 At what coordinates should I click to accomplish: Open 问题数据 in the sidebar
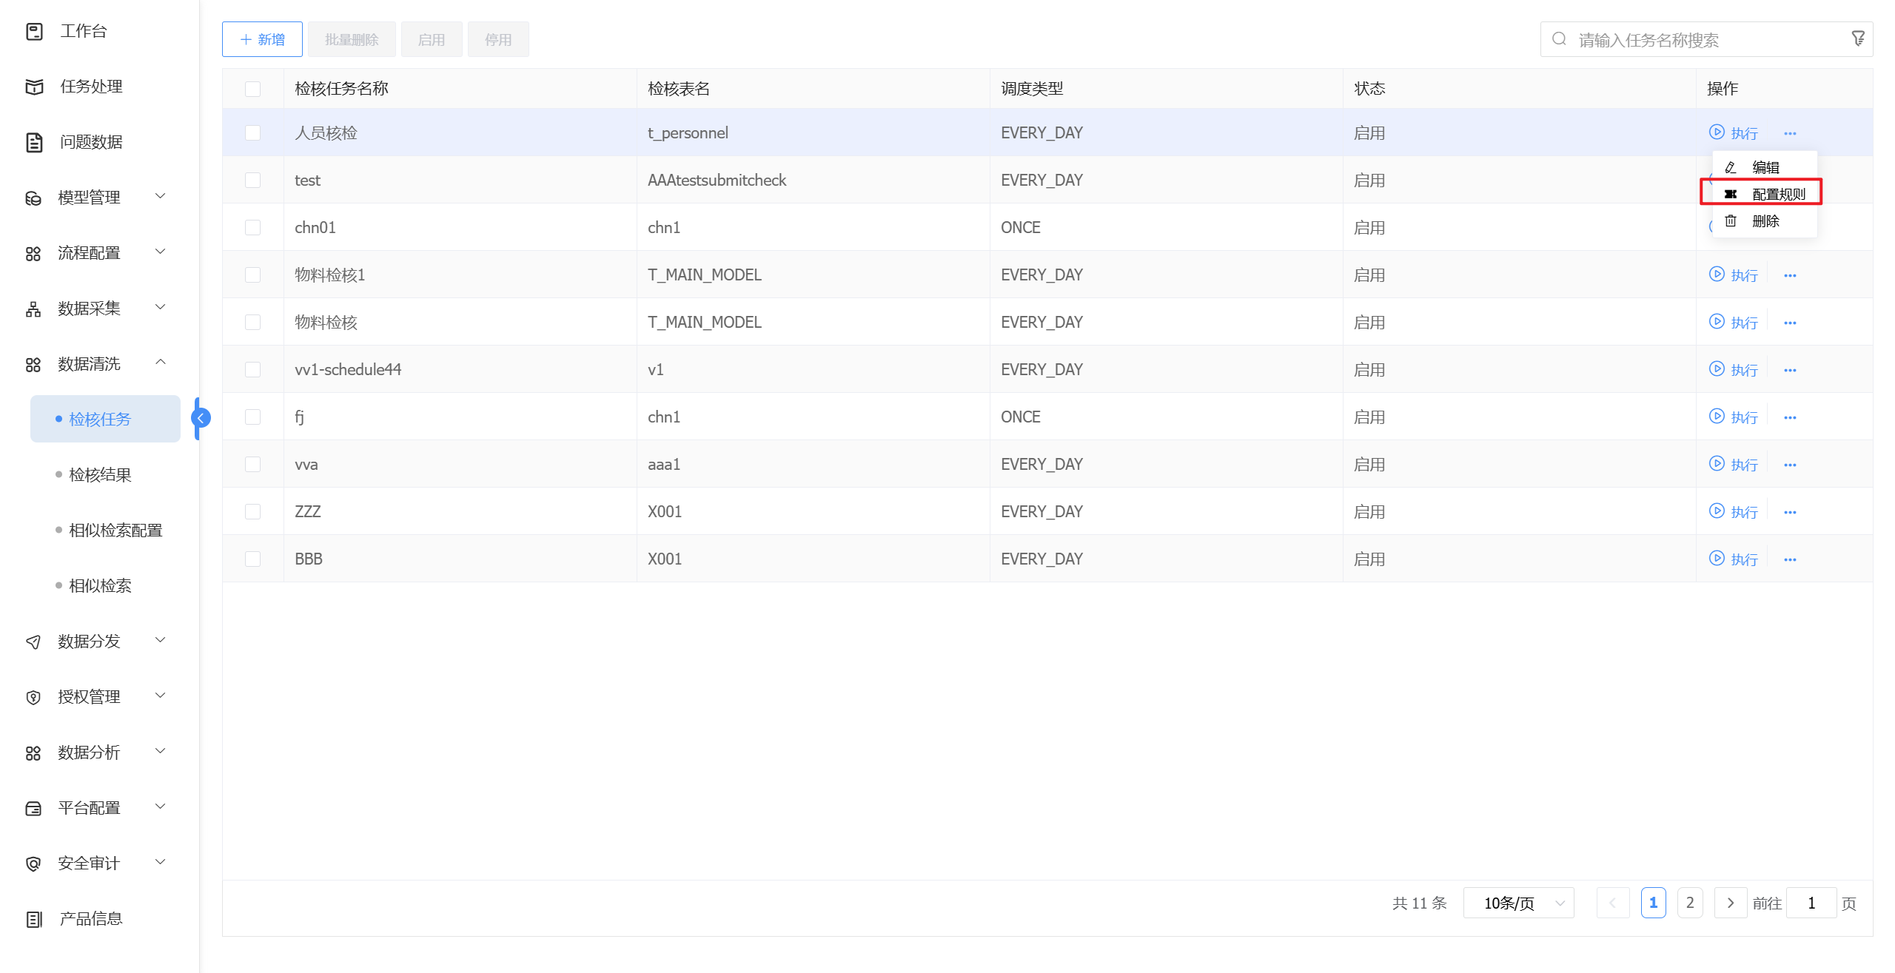point(90,142)
